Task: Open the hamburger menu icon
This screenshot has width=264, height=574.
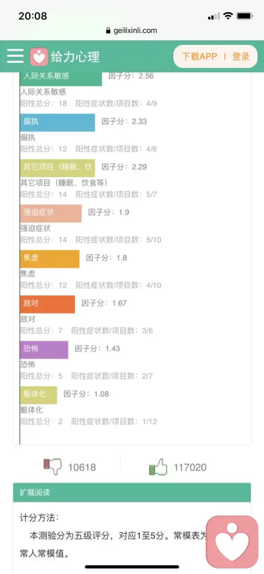Action: coord(15,56)
